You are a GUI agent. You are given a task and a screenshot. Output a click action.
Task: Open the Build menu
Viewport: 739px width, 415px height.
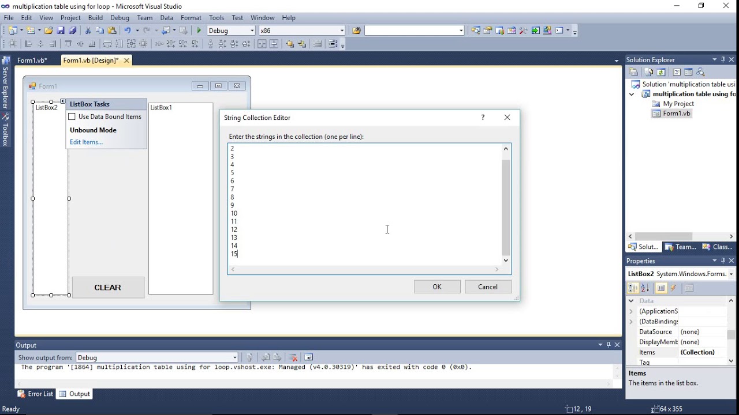(95, 18)
